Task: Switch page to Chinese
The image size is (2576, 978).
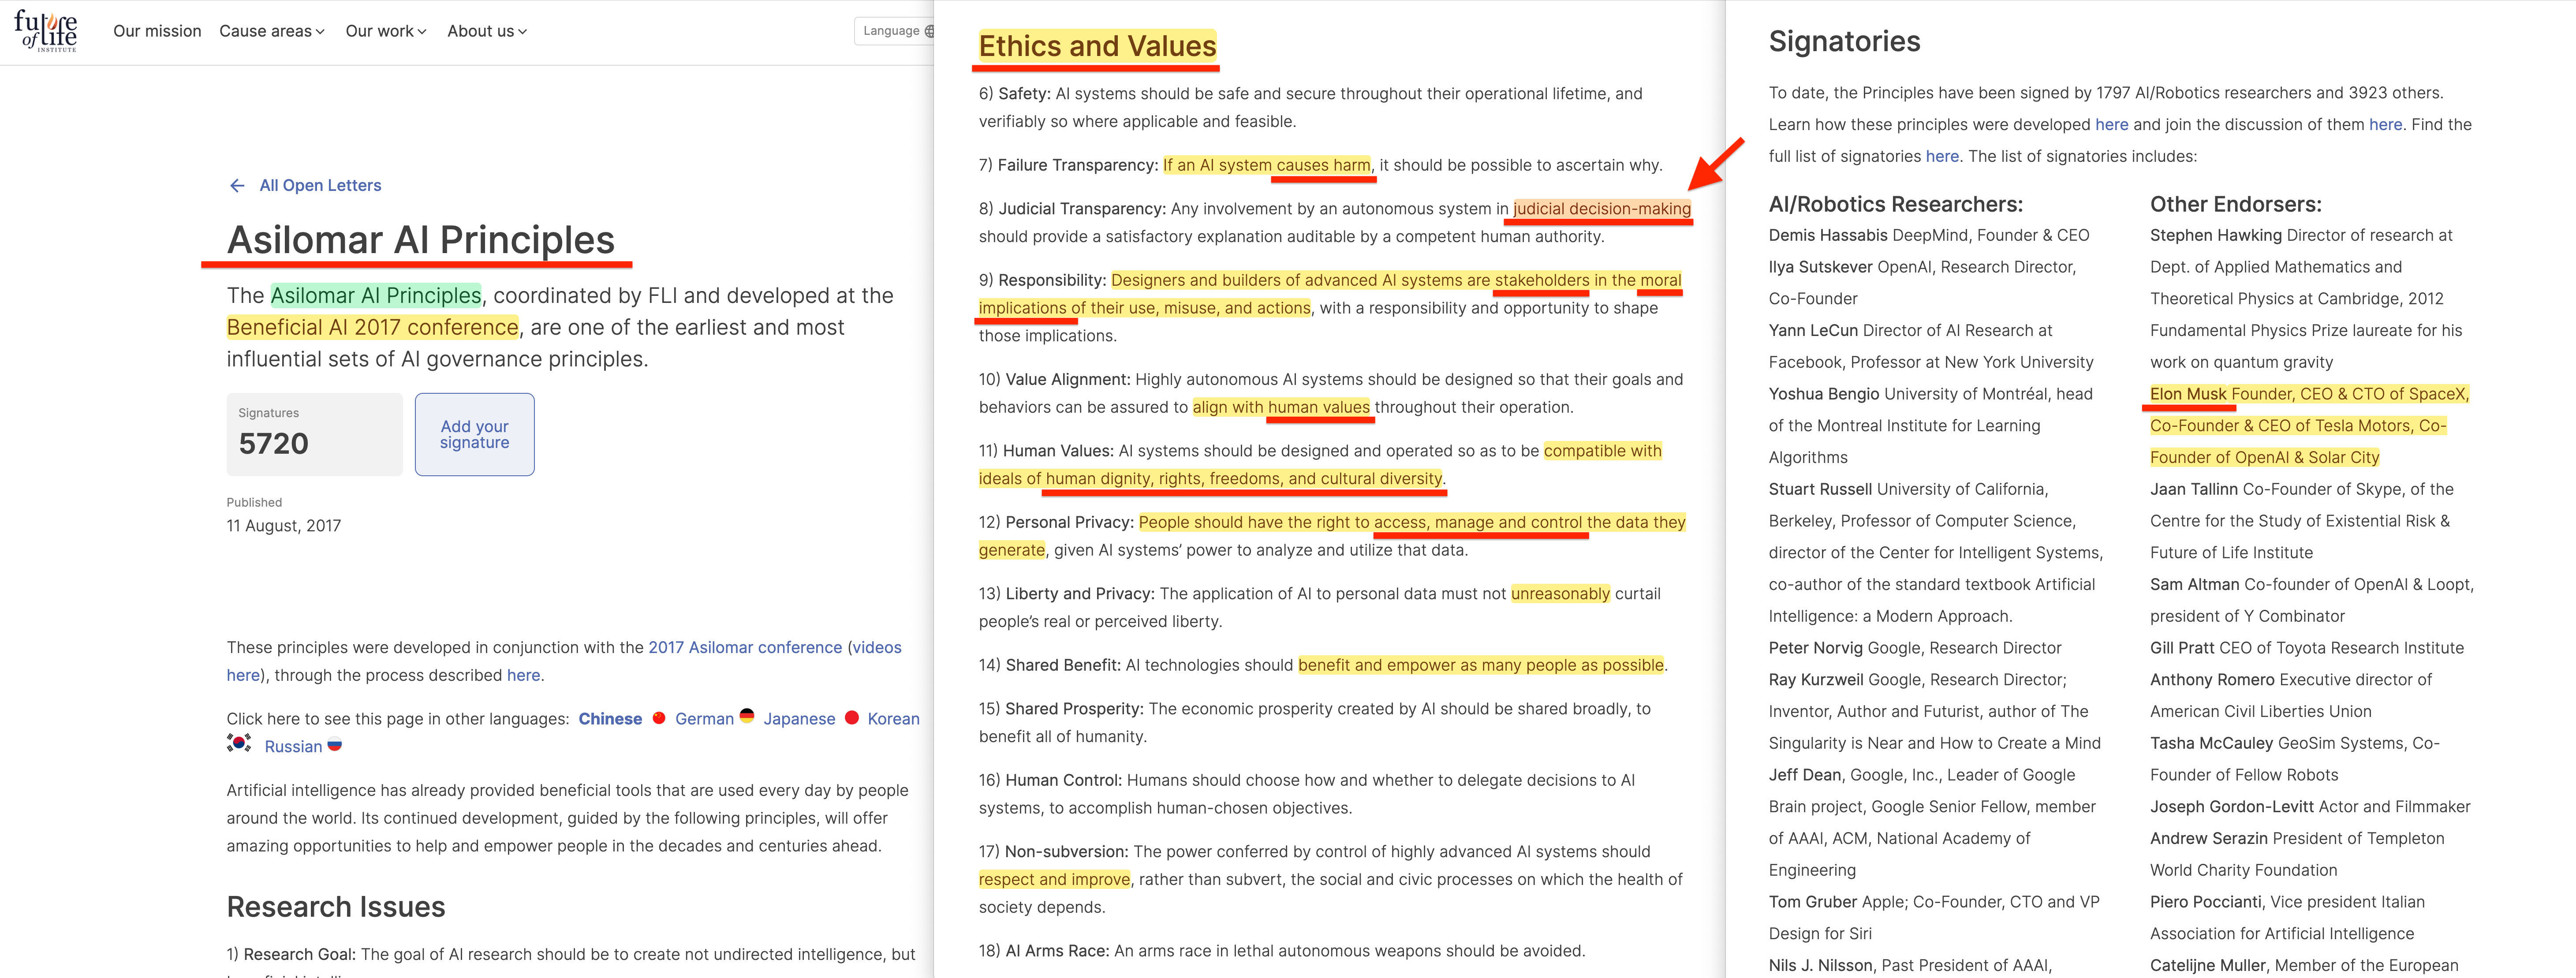Action: 610,719
